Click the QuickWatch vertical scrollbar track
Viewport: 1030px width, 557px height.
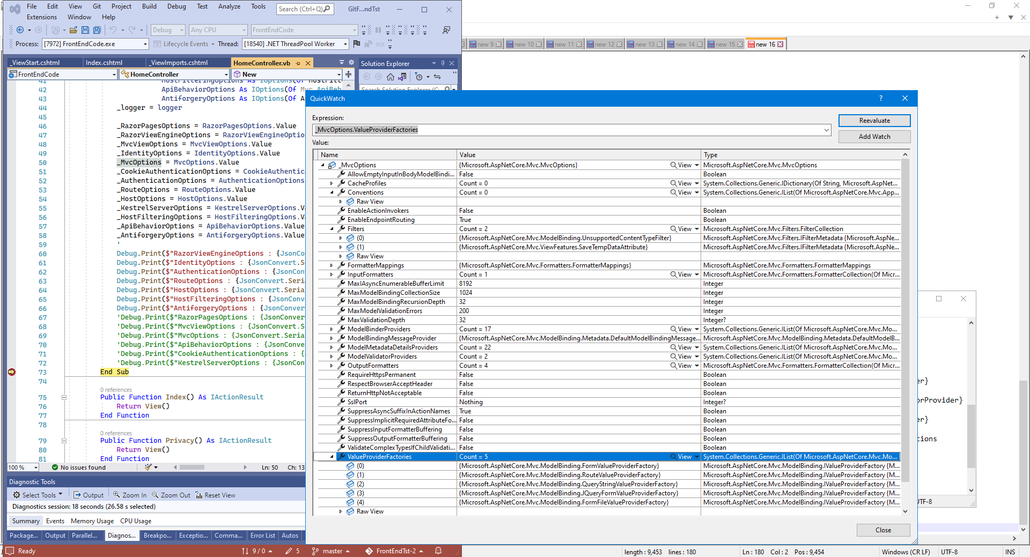(x=905, y=332)
